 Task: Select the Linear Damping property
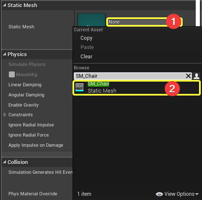point(25,85)
